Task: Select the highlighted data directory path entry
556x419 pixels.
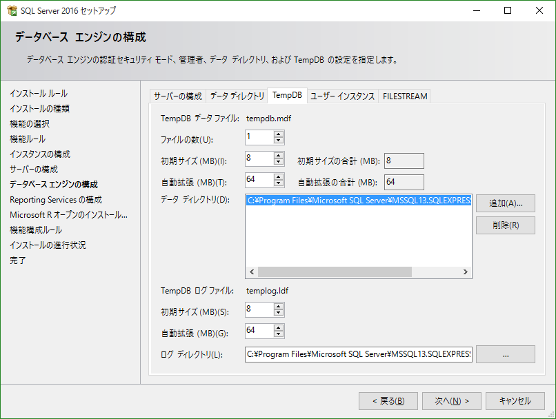Action: pyautogui.click(x=358, y=201)
